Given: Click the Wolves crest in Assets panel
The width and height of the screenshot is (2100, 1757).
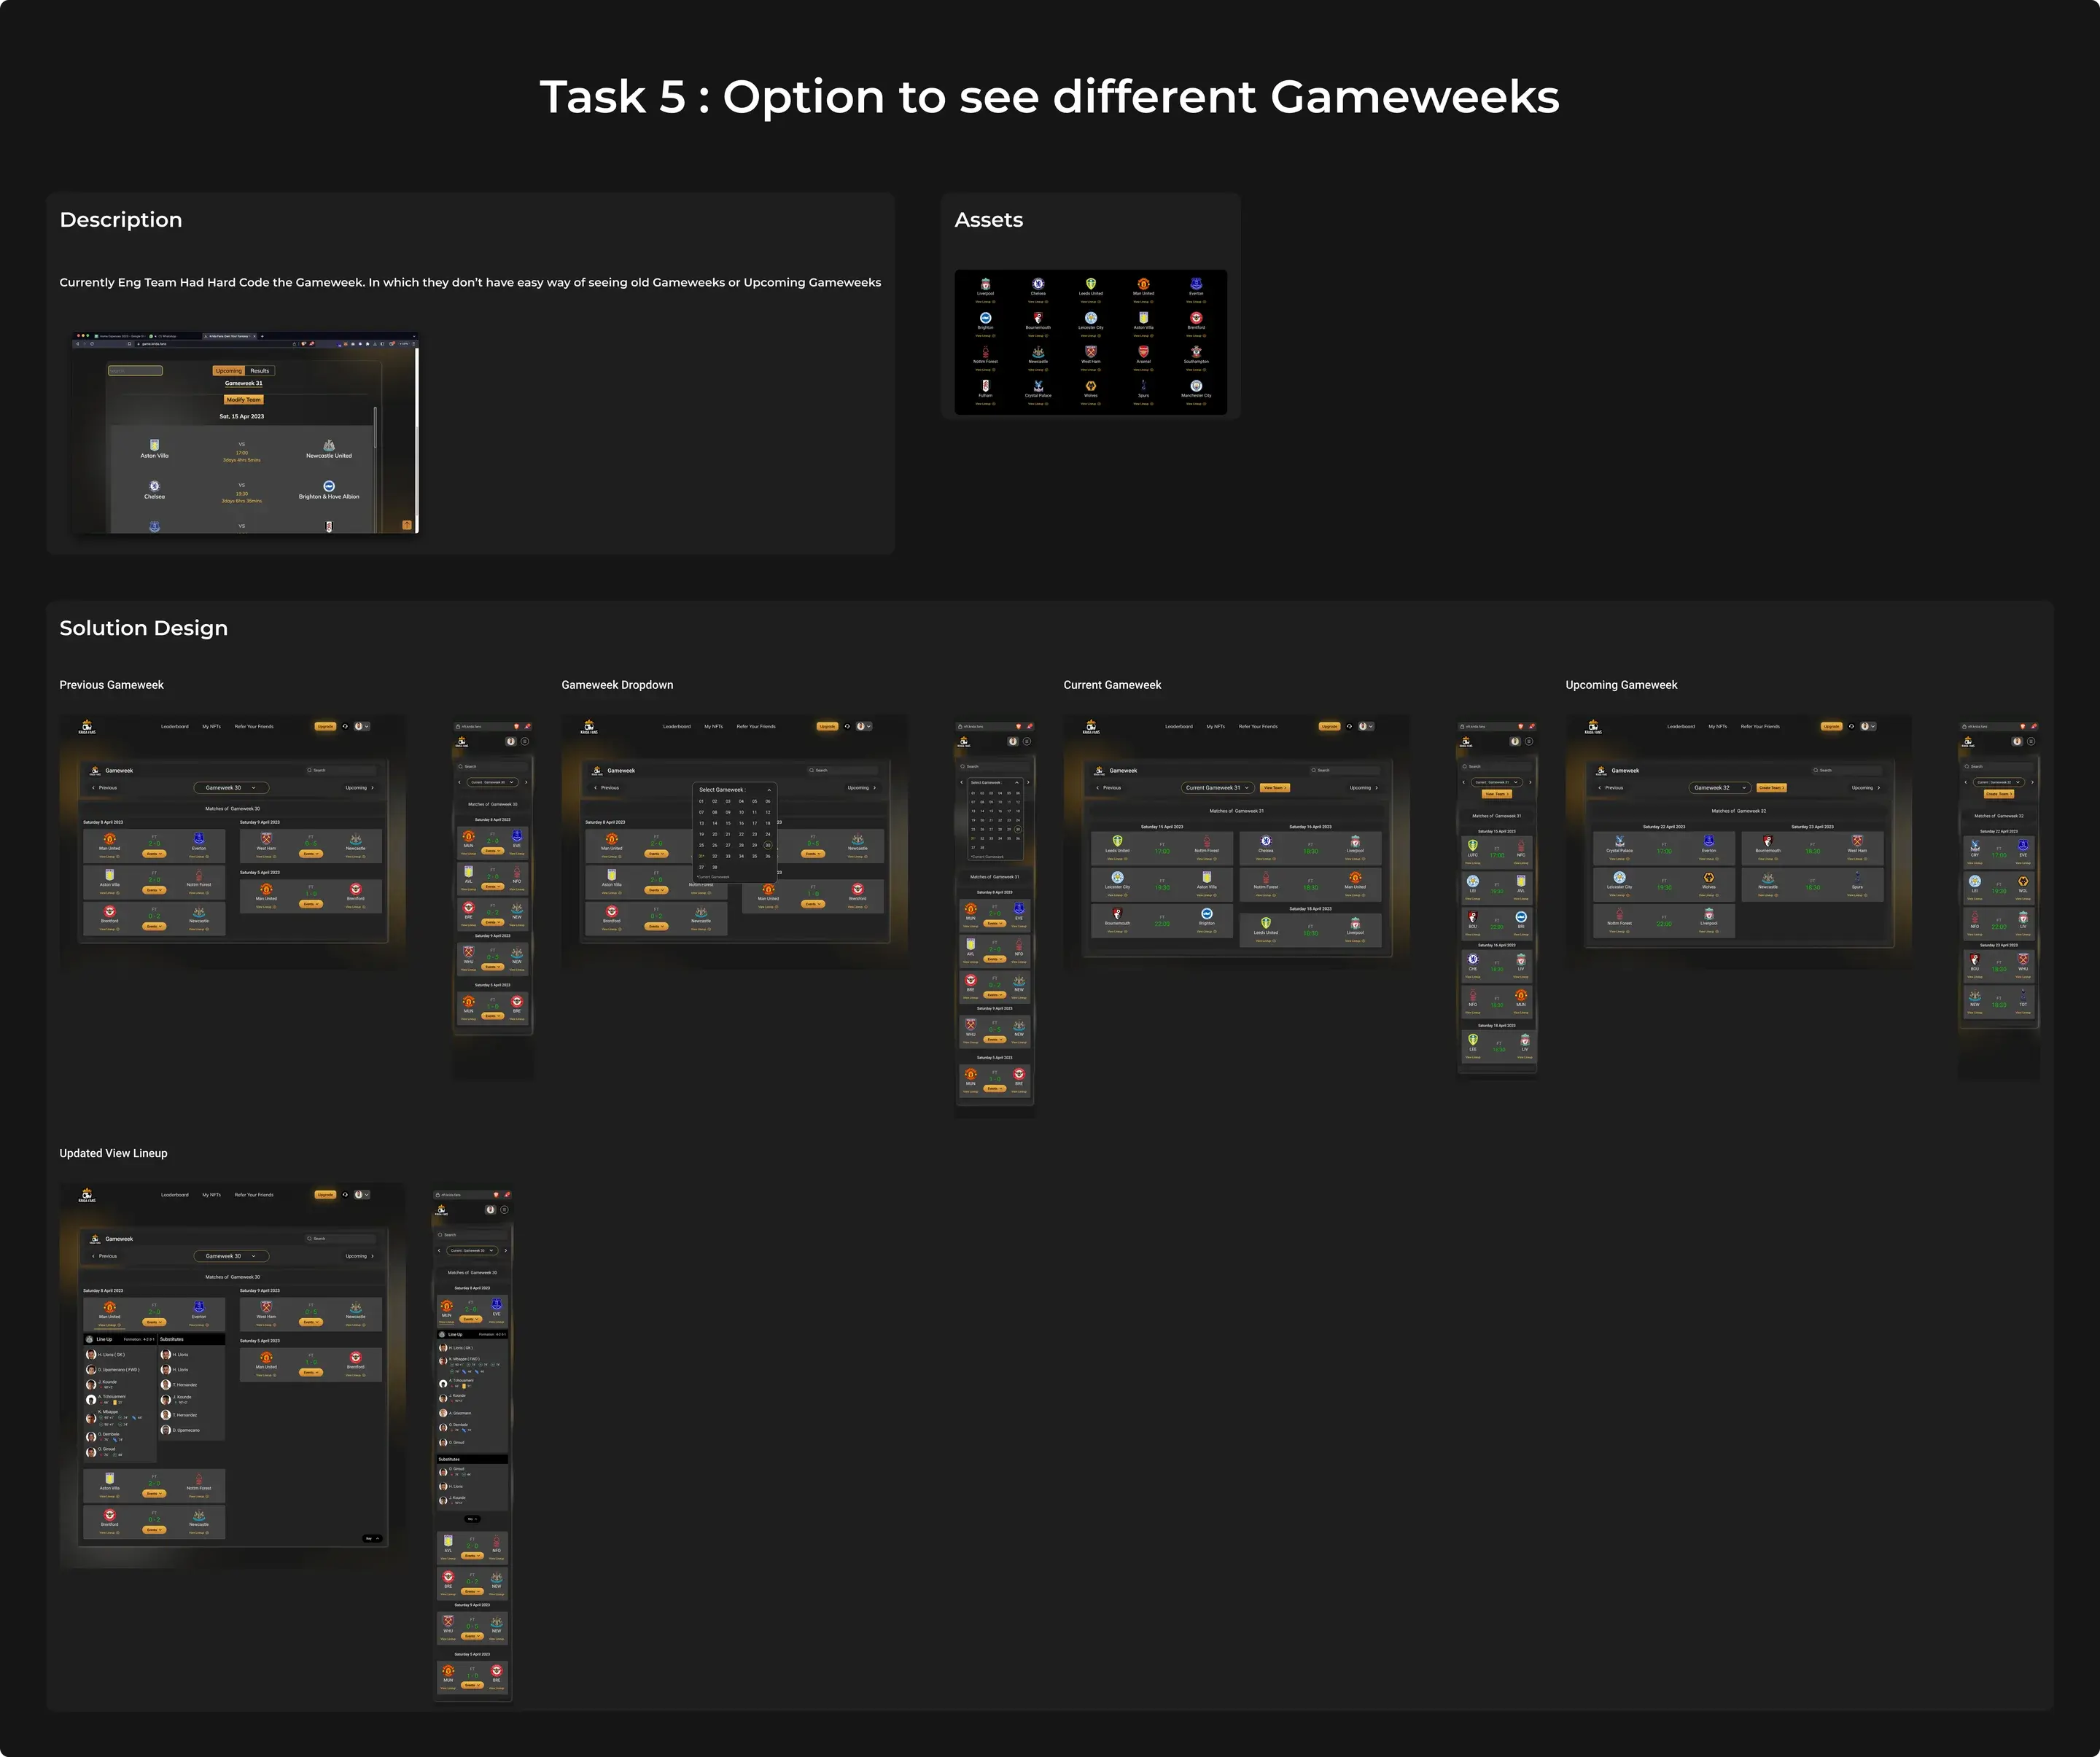Looking at the screenshot, I should point(1091,386).
